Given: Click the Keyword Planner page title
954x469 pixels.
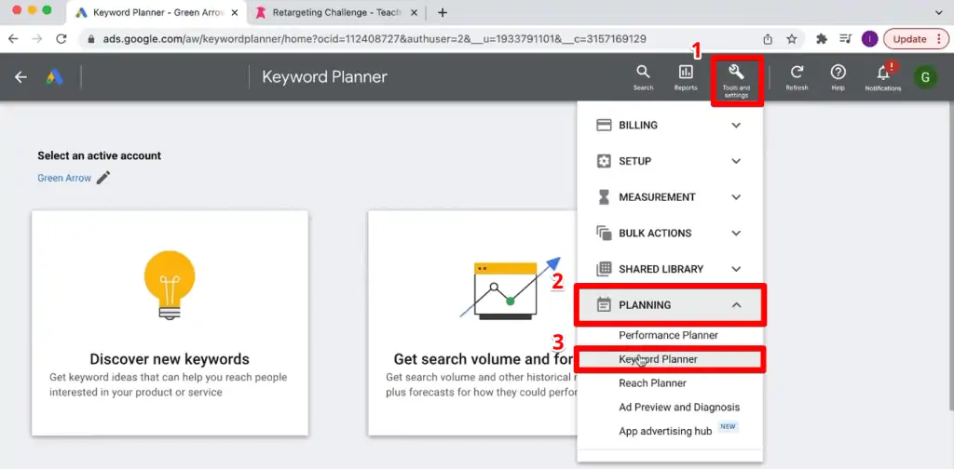Looking at the screenshot, I should [324, 77].
